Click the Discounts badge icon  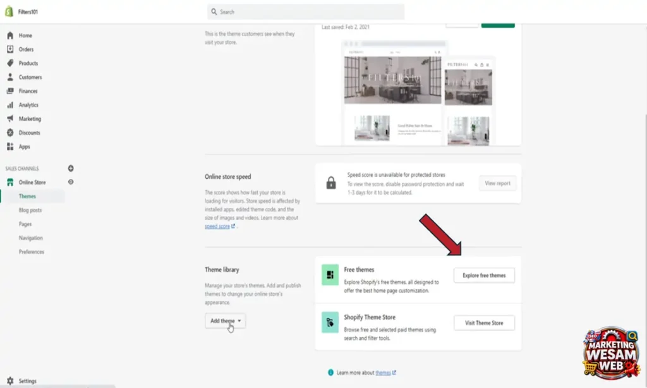pos(10,133)
